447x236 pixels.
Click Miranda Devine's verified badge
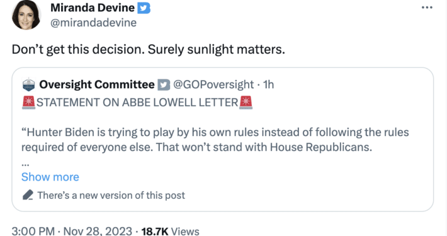[144, 8]
